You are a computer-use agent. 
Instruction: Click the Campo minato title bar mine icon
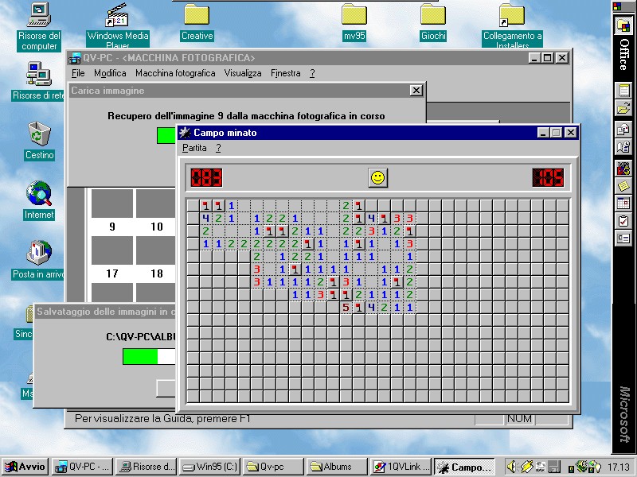[x=185, y=133]
